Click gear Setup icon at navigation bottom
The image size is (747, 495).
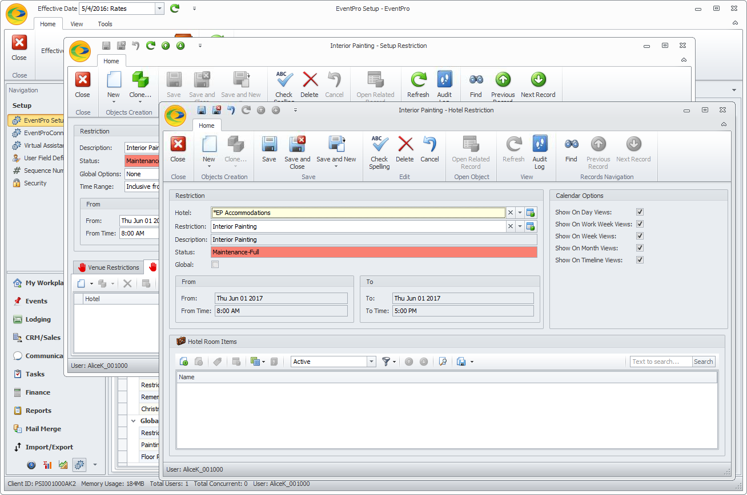coord(79,464)
